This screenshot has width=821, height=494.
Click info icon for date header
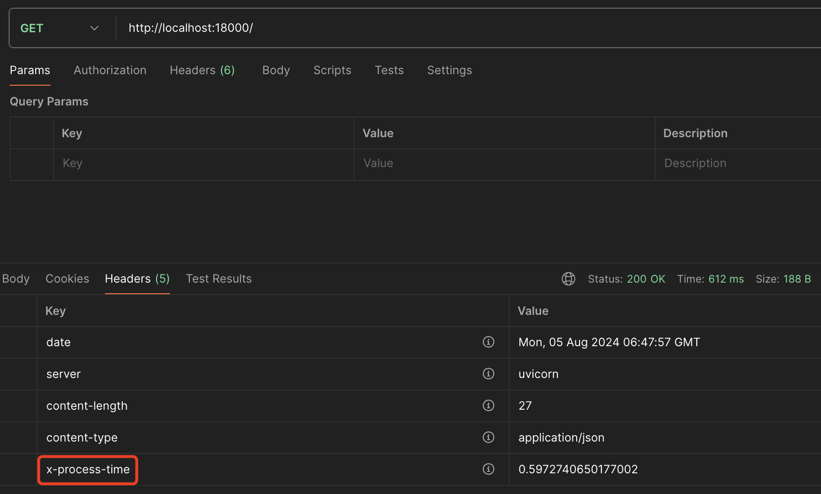pos(489,342)
